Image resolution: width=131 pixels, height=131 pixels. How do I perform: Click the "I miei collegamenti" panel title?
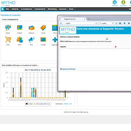click(10, 20)
